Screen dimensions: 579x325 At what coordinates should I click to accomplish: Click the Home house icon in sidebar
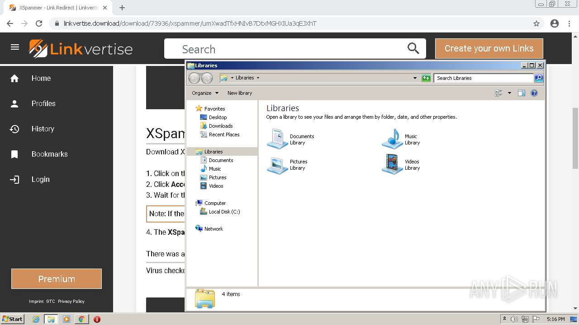point(14,79)
